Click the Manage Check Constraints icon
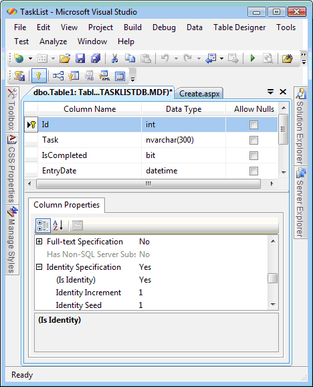Viewport: 313px width, 387px height. pos(120,76)
